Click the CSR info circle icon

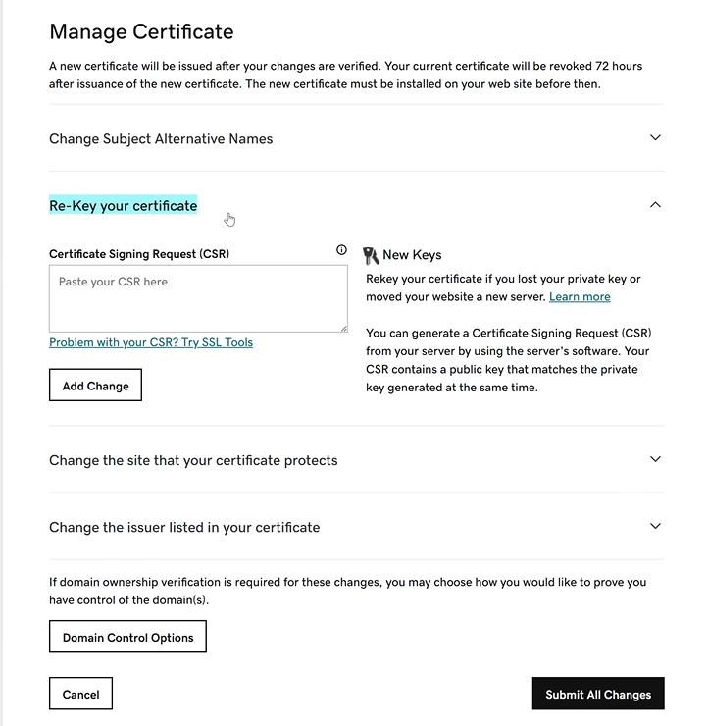point(341,250)
